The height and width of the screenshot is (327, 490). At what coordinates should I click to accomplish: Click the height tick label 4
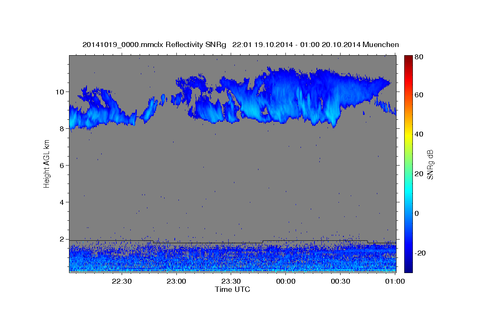(x=62, y=202)
